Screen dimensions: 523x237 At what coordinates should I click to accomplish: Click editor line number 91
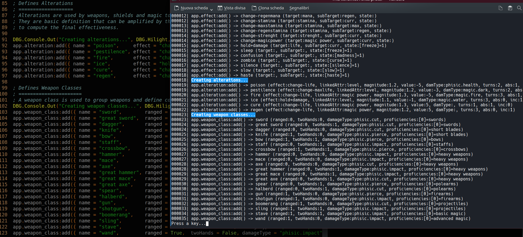coord(5,40)
